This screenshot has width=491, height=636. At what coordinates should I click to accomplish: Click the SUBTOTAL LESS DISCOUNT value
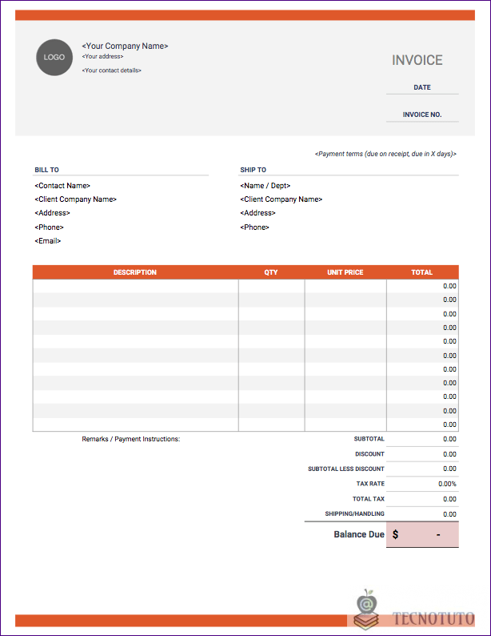pos(449,469)
